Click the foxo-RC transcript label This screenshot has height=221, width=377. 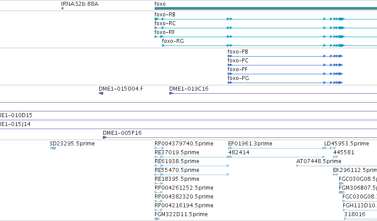coord(165,23)
